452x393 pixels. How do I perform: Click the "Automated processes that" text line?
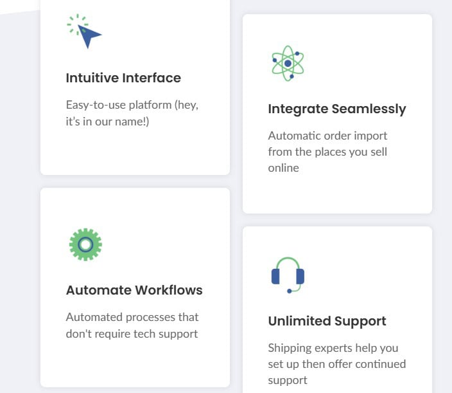(132, 317)
